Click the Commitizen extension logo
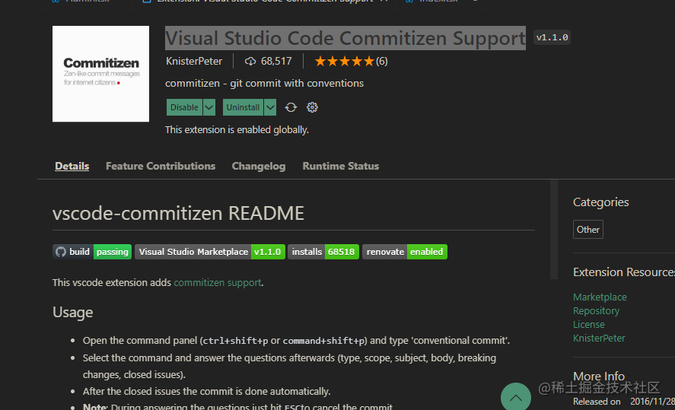Viewport: 675px width, 410px height. [100, 74]
